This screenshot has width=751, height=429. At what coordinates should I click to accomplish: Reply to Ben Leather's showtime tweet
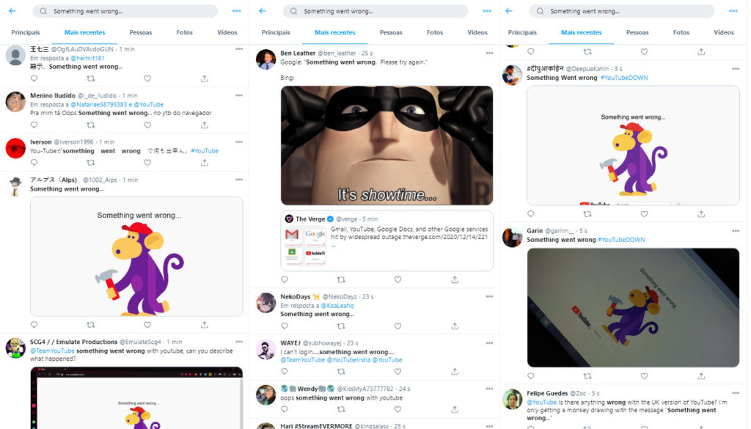(x=285, y=279)
